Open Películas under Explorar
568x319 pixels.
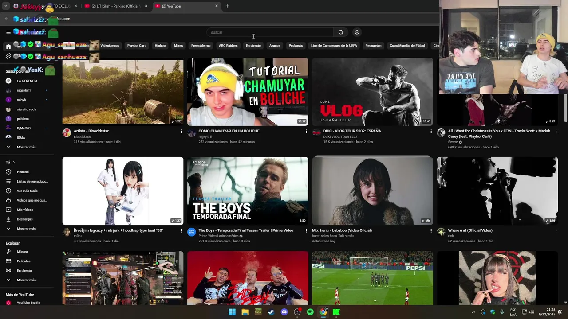[24, 261]
